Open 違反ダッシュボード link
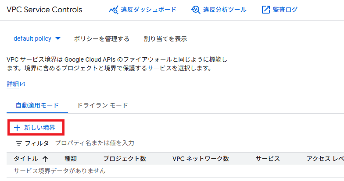This screenshot has width=344, height=181. 142,10
